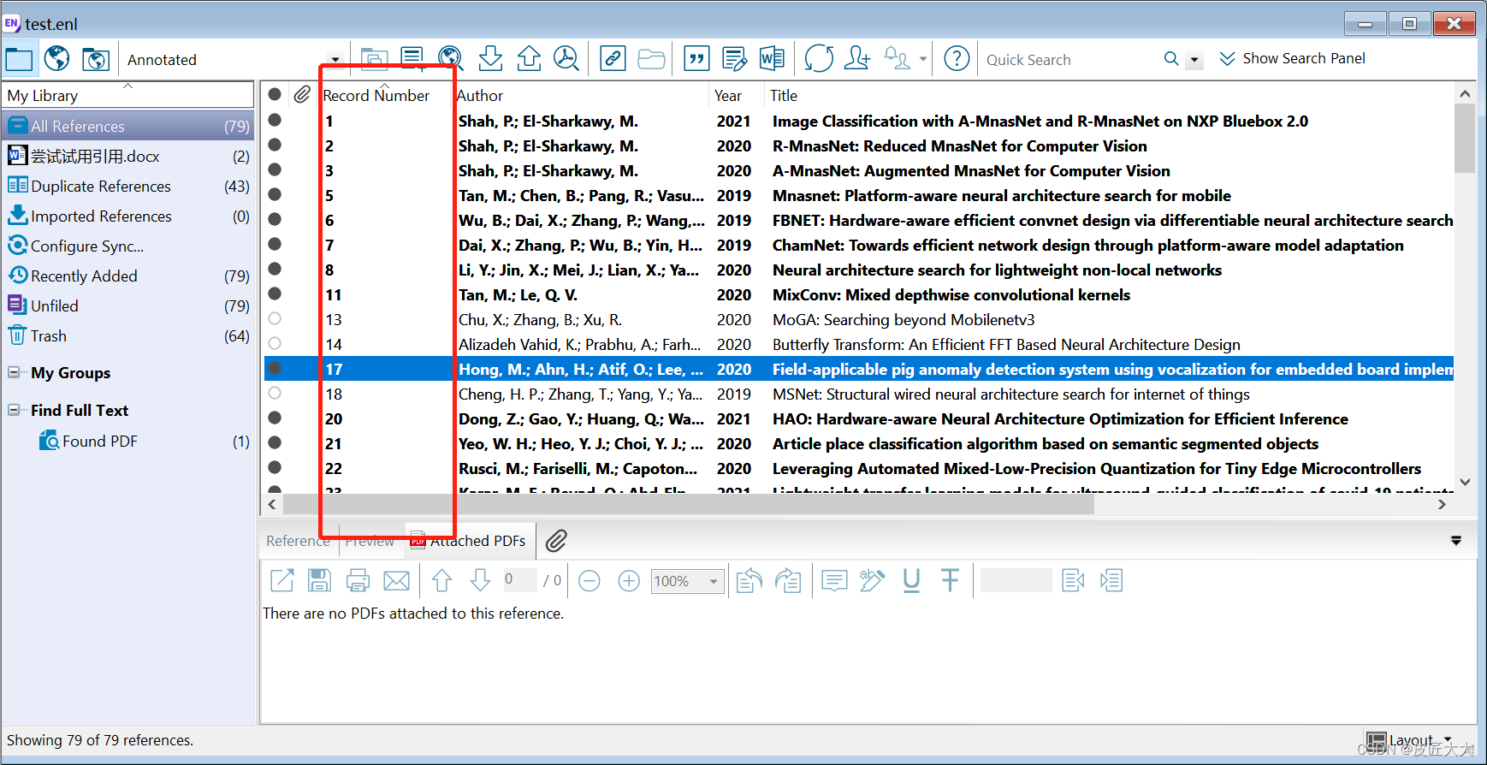The width and height of the screenshot is (1487, 765).
Task: Click the Export up-arrow icon
Action: (529, 58)
